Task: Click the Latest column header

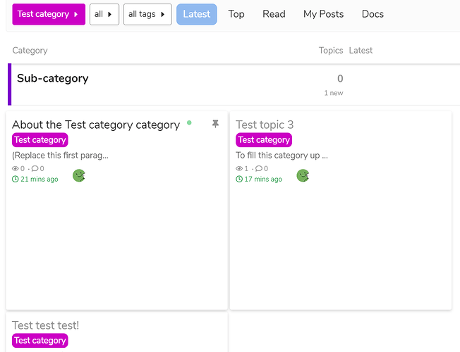Action: (x=361, y=51)
